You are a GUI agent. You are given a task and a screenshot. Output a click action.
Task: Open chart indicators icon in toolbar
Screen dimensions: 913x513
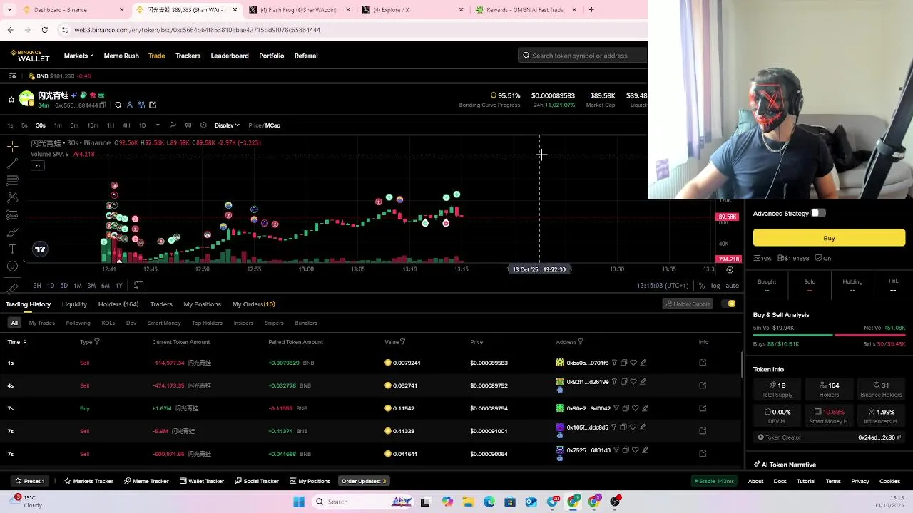[173, 125]
